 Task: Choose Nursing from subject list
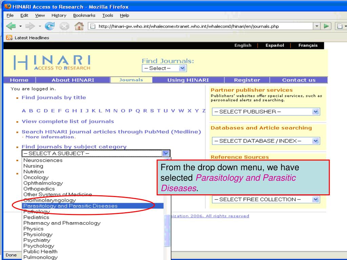pyautogui.click(x=93, y=166)
